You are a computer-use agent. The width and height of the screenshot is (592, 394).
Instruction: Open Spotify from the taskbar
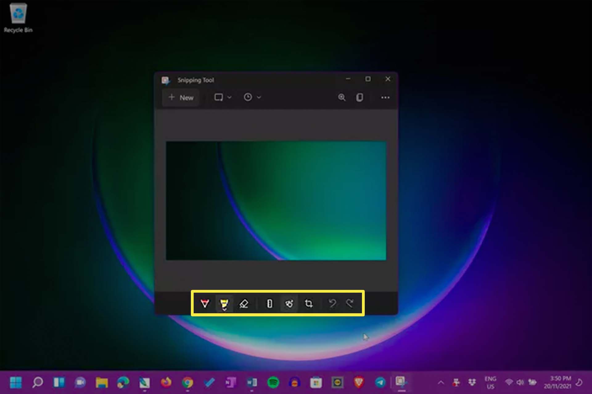273,383
